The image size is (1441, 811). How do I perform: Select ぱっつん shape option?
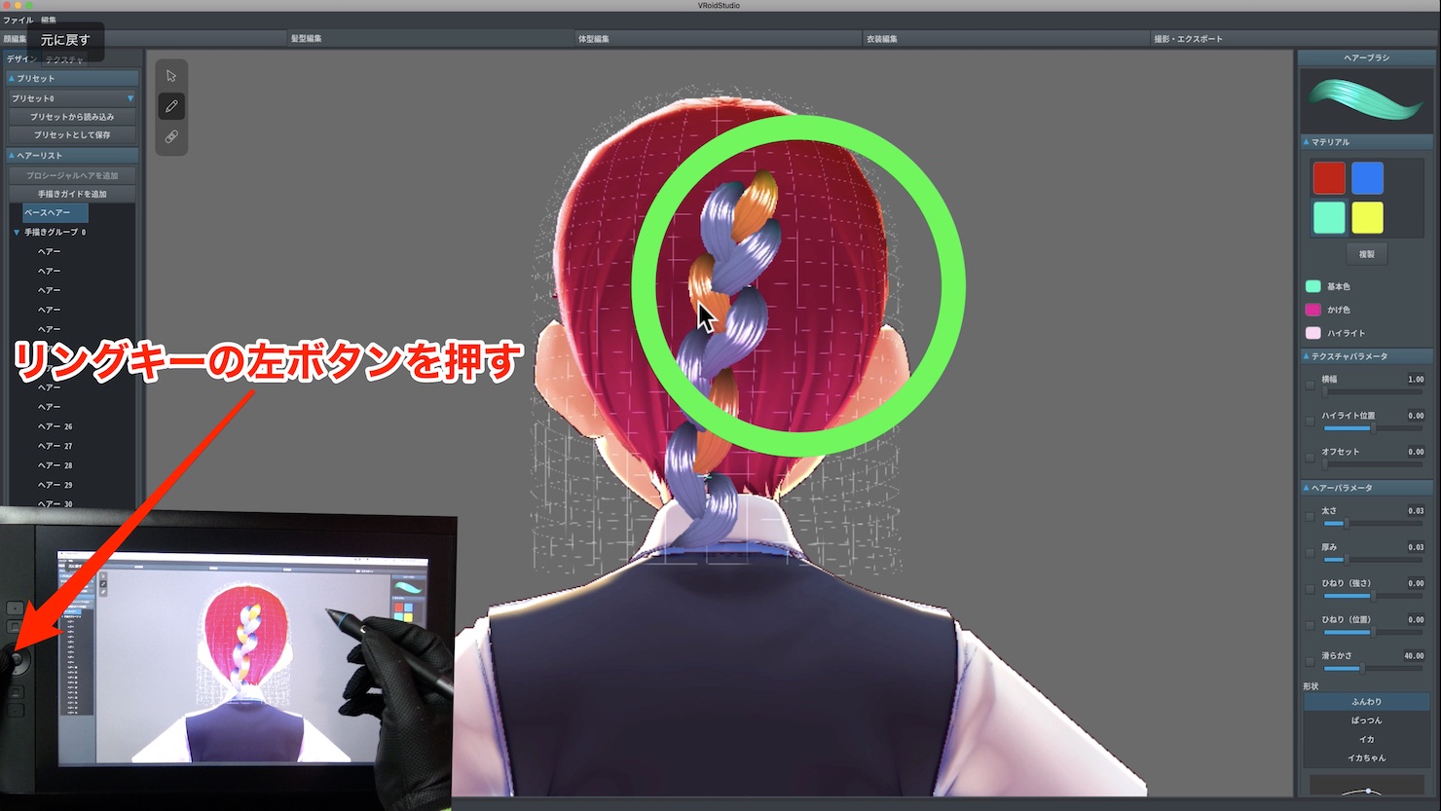[1366, 720]
